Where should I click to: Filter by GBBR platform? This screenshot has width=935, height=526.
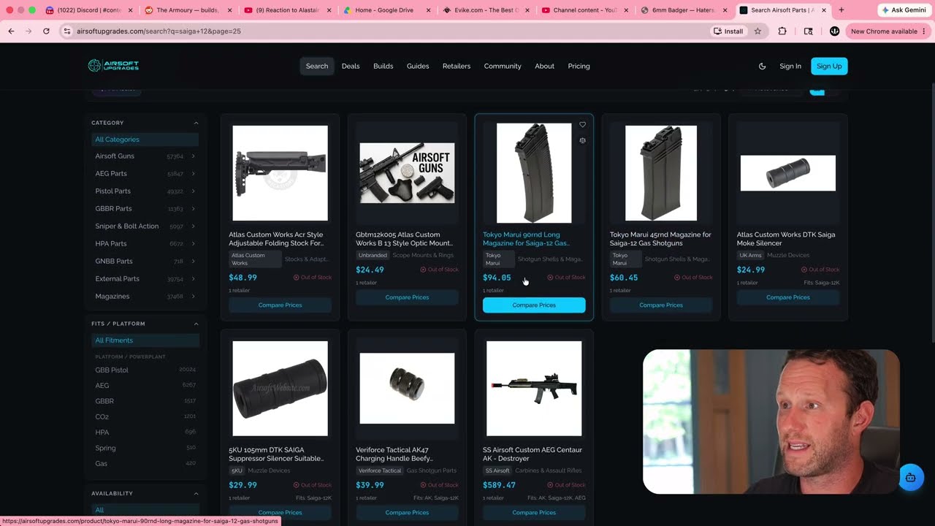pyautogui.click(x=145, y=401)
